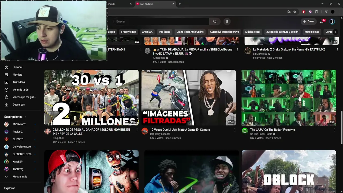Open La Makulada channel avatar
The image size is (343, 193).
(248, 51)
